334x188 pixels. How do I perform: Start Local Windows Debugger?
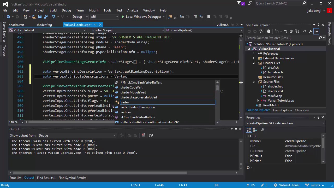click(141, 17)
